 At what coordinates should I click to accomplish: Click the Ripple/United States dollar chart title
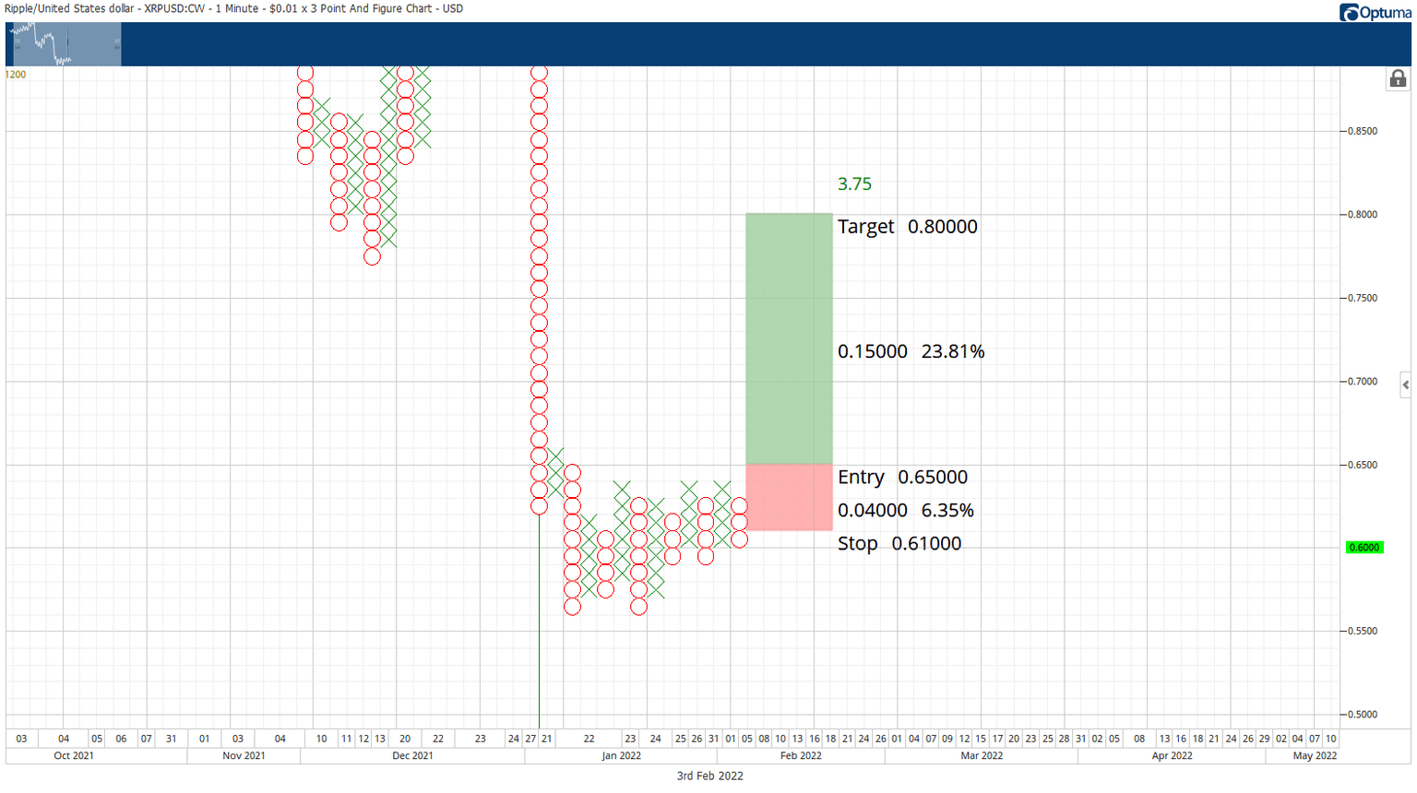(x=233, y=9)
